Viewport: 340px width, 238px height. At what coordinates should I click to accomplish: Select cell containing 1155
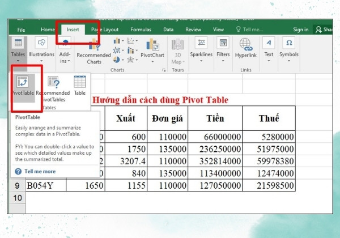126,185
